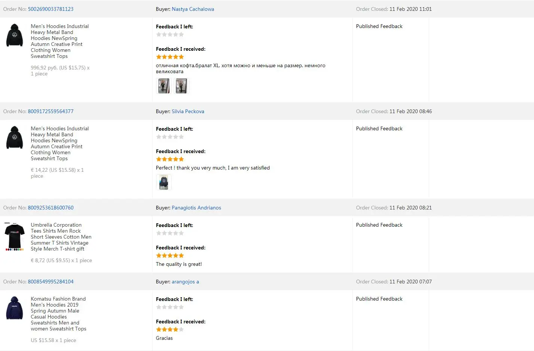The height and width of the screenshot is (351, 534).
Task: Open order number 8009253618600760
Action: (x=51, y=208)
